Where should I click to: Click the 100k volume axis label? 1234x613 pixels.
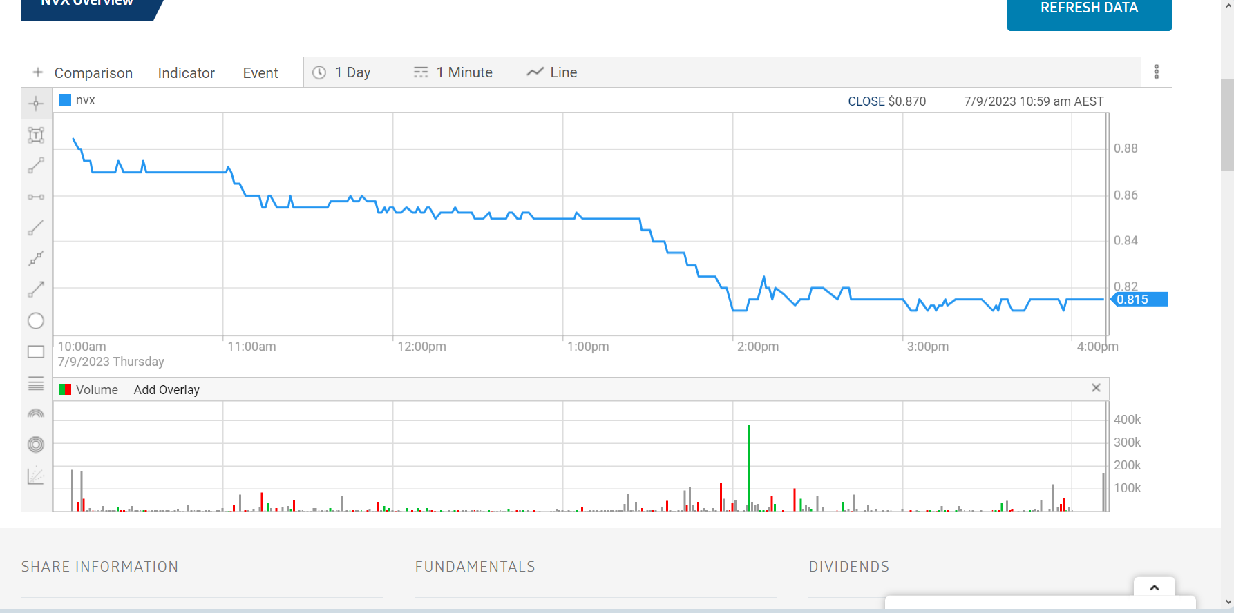1128,488
